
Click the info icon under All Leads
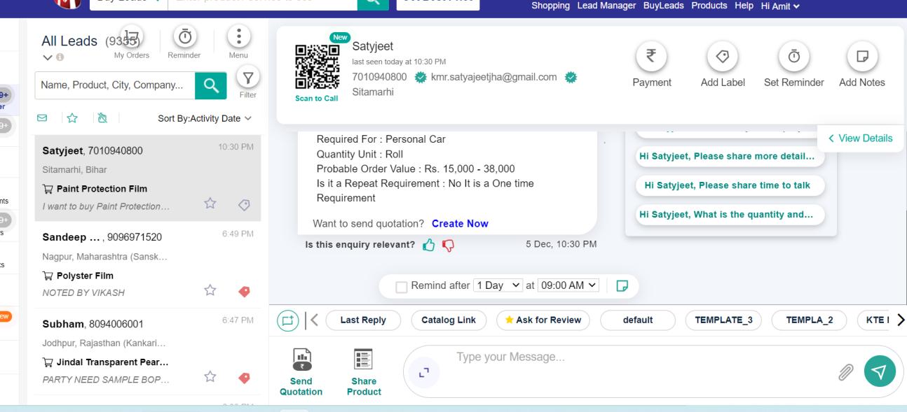pyautogui.click(x=59, y=59)
